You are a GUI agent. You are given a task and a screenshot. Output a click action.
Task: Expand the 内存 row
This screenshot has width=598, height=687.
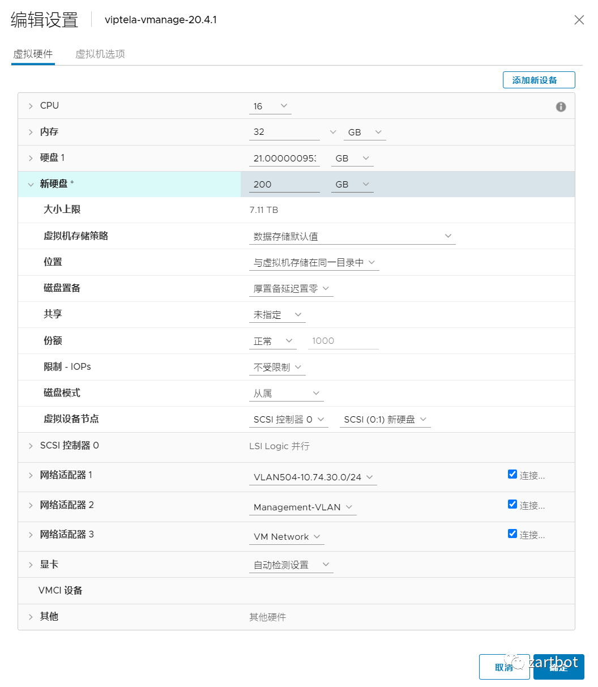tap(31, 132)
